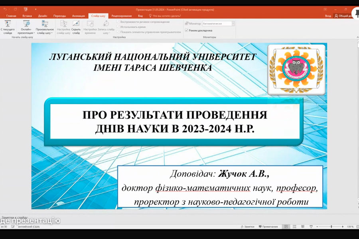Open Онлайн-презентация dropdown

[26, 27]
